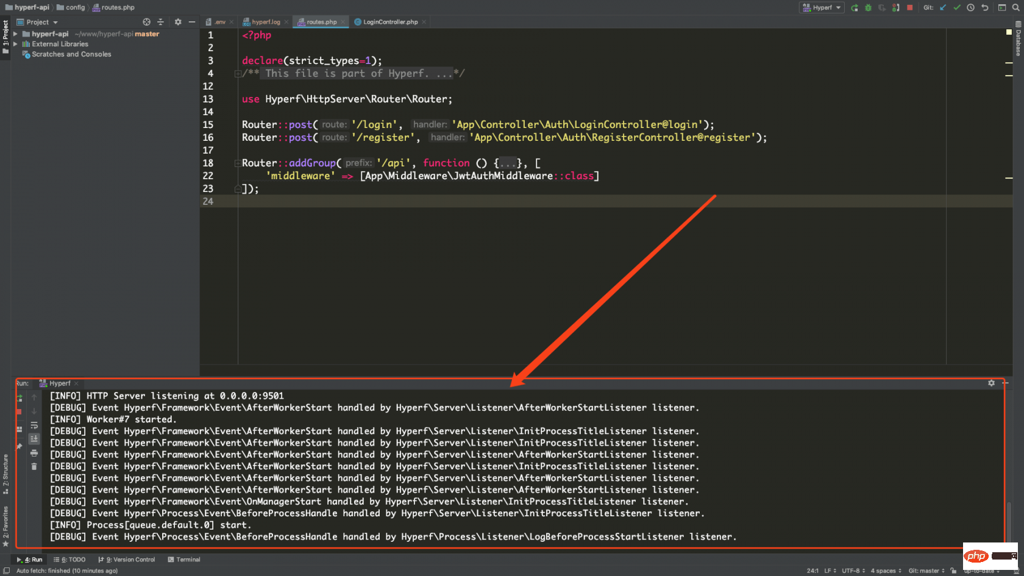Locate current file with the crosshair icon
This screenshot has width=1024, height=576.
(x=146, y=22)
